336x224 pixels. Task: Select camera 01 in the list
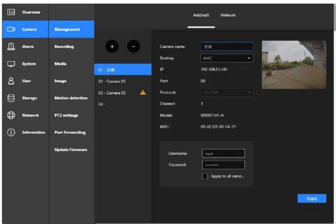pyautogui.click(x=123, y=69)
